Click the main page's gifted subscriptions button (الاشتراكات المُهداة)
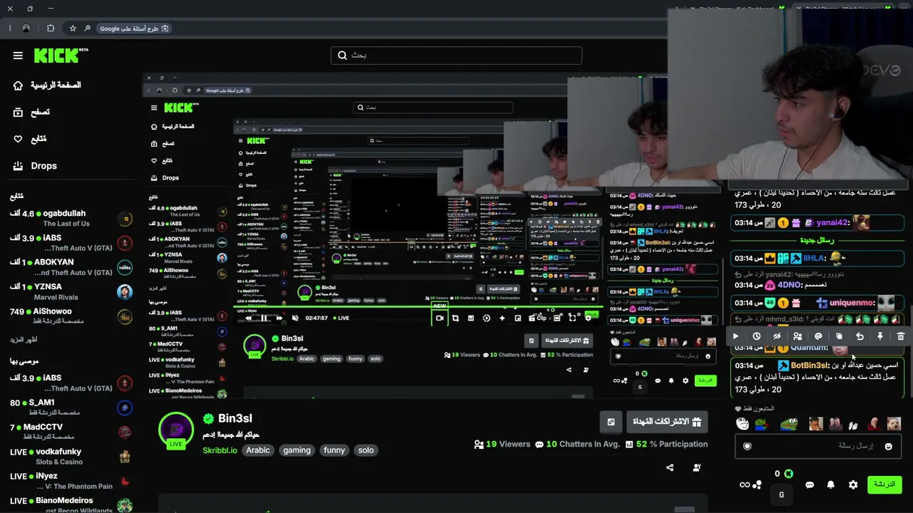The width and height of the screenshot is (913, 513). (667, 422)
